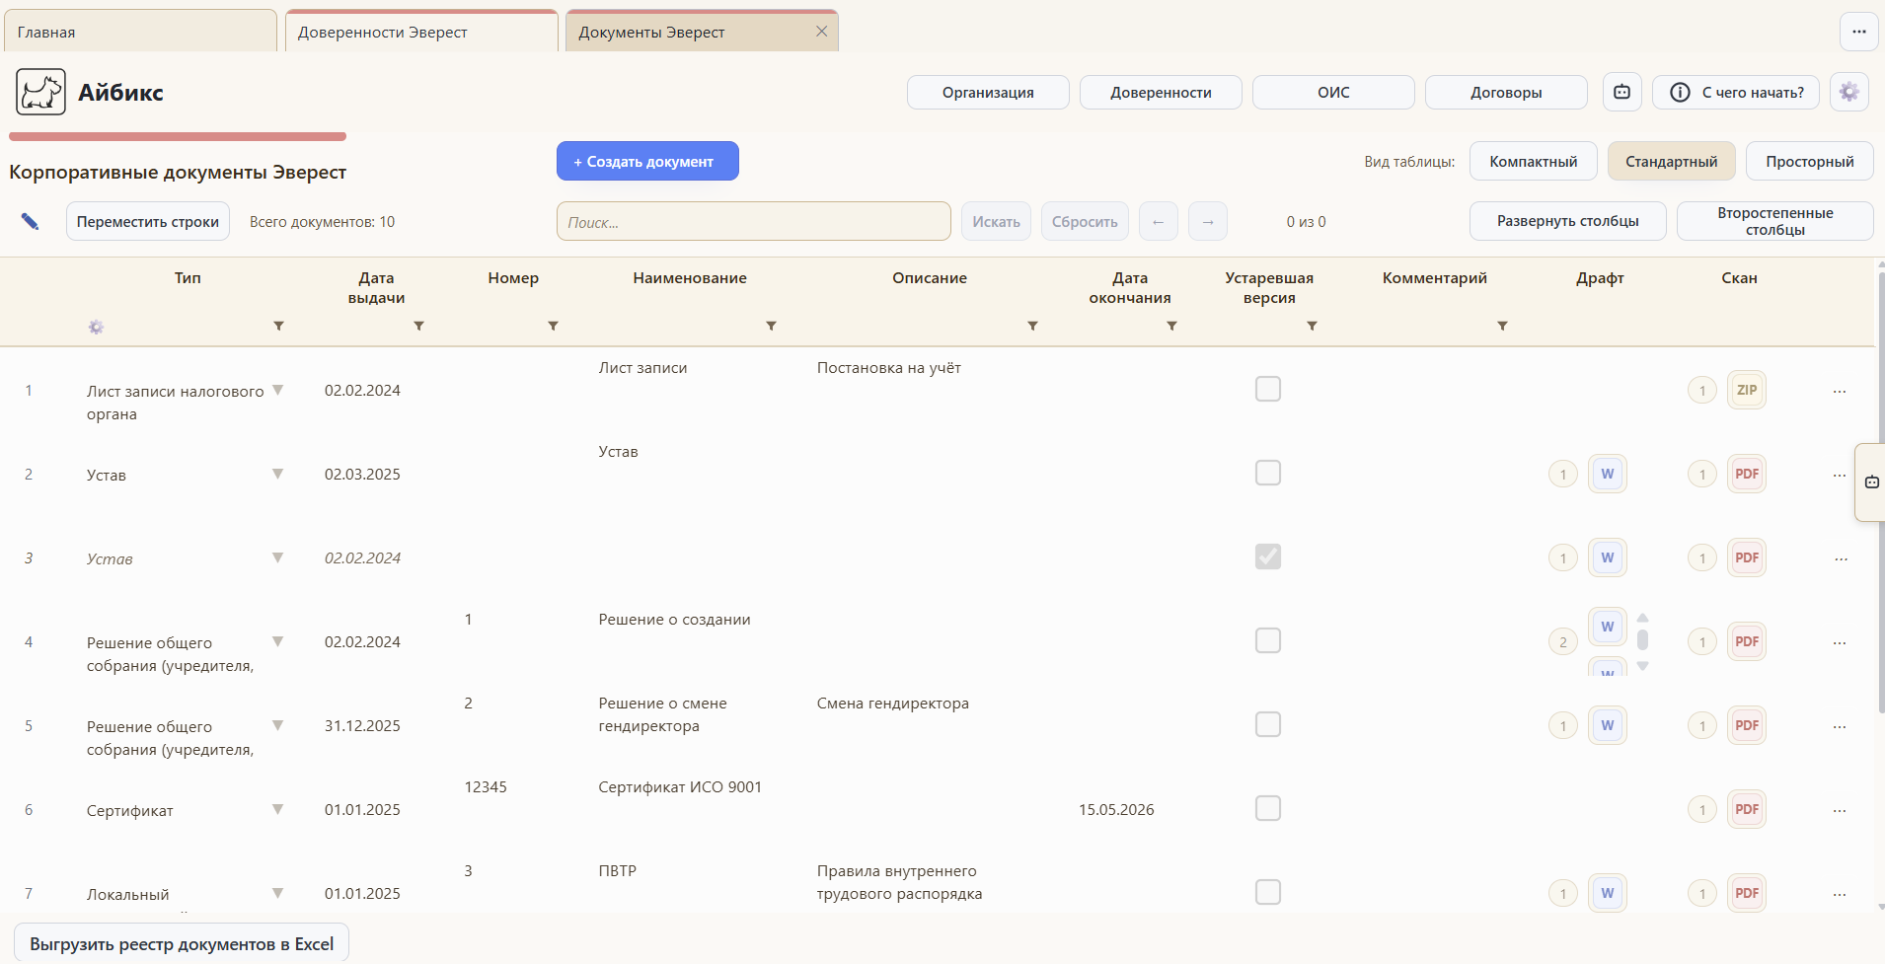Filter the Номер column
Image resolution: width=1885 pixels, height=964 pixels.
pyautogui.click(x=553, y=326)
